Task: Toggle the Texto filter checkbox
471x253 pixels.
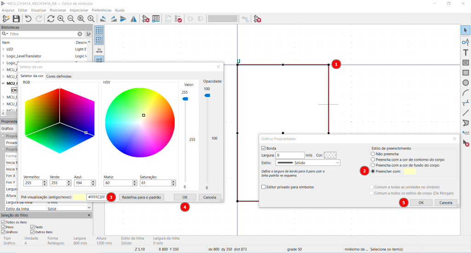Action: [x=33, y=227]
